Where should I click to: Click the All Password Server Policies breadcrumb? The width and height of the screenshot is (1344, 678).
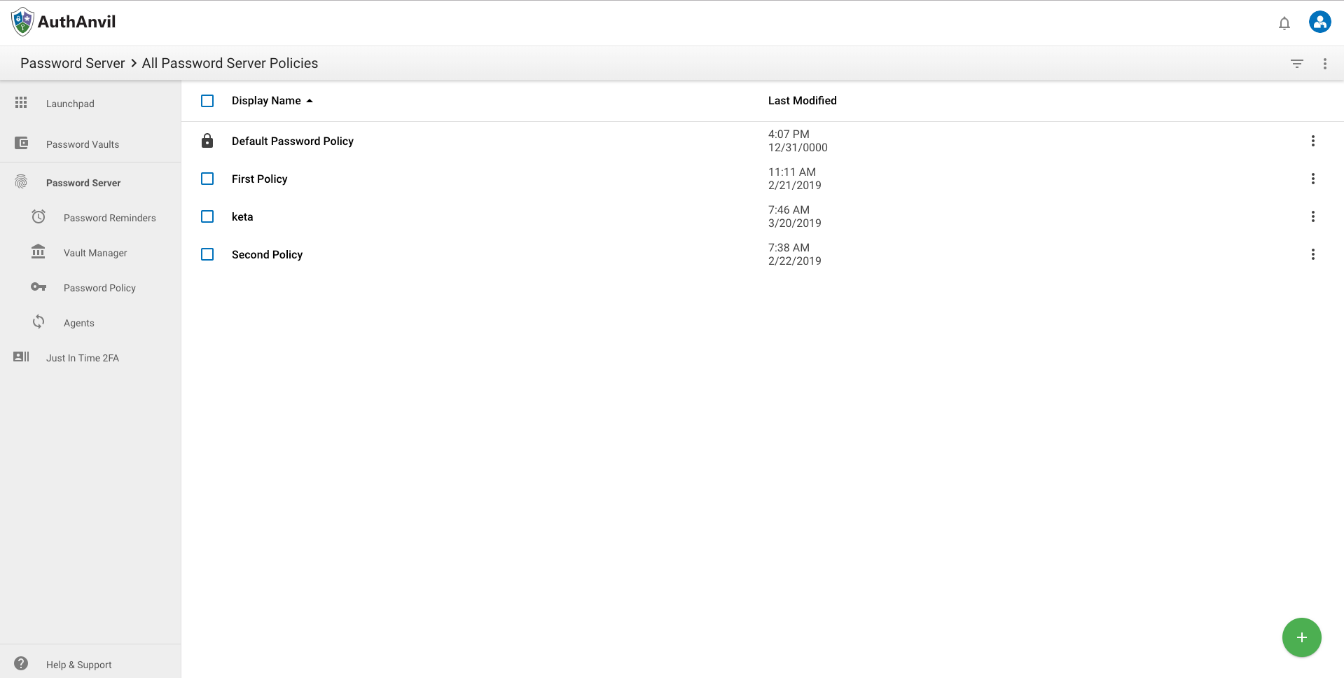(230, 63)
